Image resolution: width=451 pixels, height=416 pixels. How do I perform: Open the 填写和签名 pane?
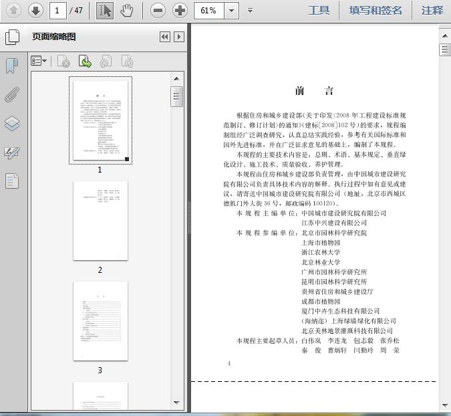coord(375,10)
